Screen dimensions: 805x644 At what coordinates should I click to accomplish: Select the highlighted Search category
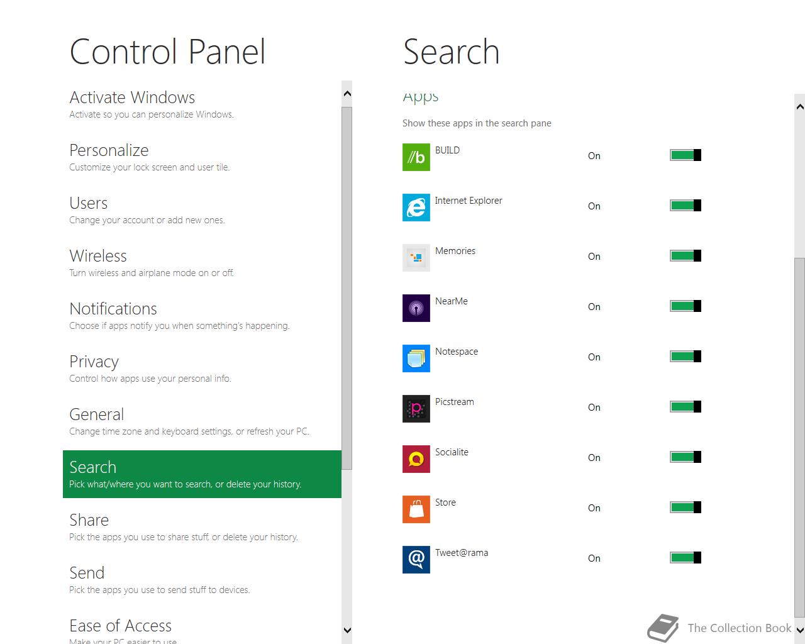[x=202, y=474]
